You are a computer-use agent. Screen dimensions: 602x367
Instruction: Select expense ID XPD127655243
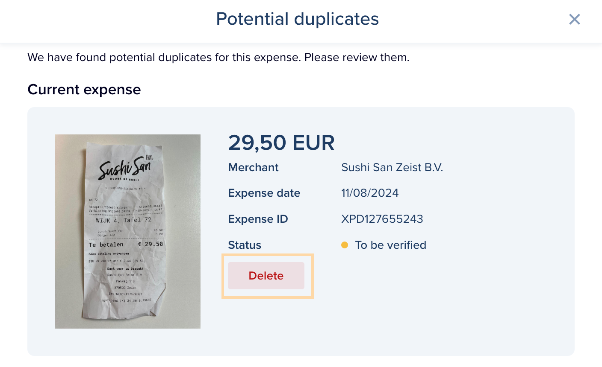point(382,219)
